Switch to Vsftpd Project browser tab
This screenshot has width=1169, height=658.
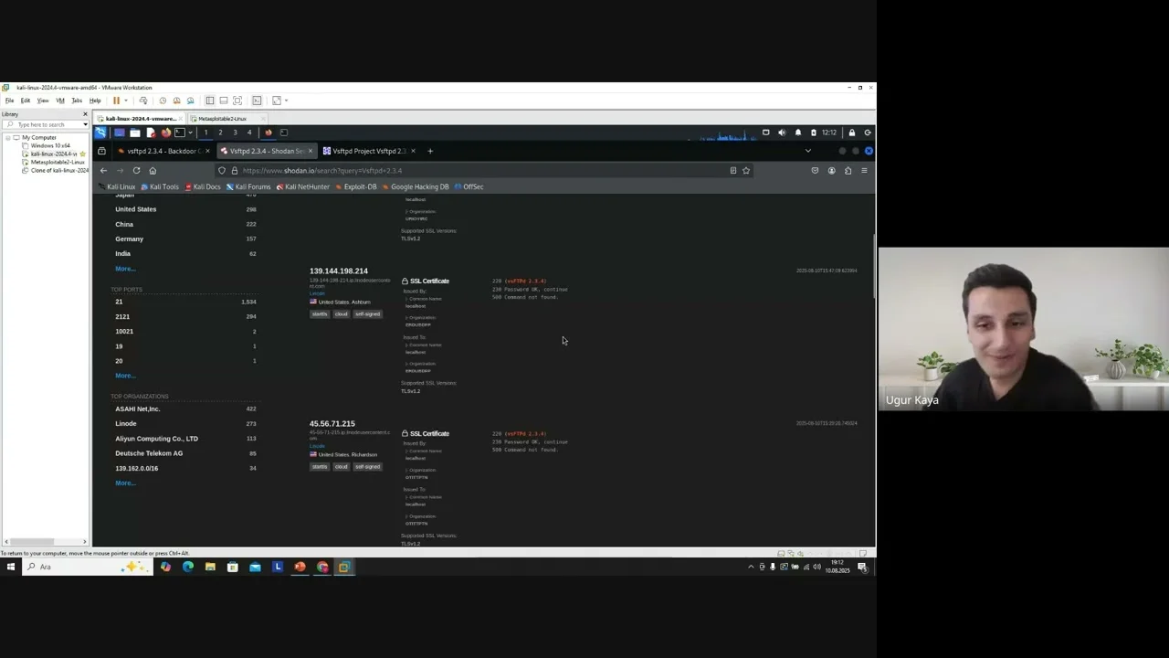pyautogui.click(x=369, y=151)
